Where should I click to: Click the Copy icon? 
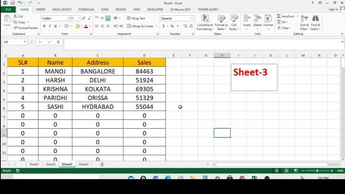(x=15, y=22)
